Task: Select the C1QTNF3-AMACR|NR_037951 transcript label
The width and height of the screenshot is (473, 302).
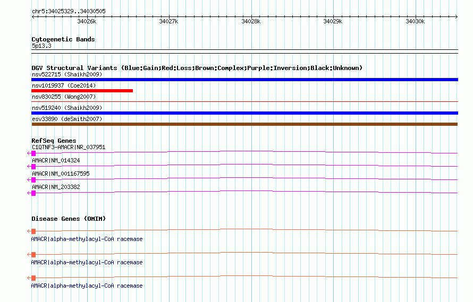Action: (x=69, y=147)
